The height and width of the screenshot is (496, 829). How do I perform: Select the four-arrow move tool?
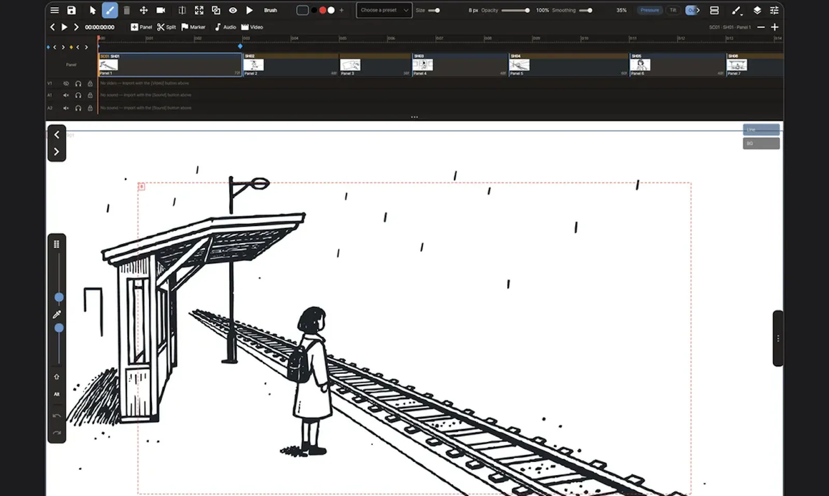[x=144, y=10]
